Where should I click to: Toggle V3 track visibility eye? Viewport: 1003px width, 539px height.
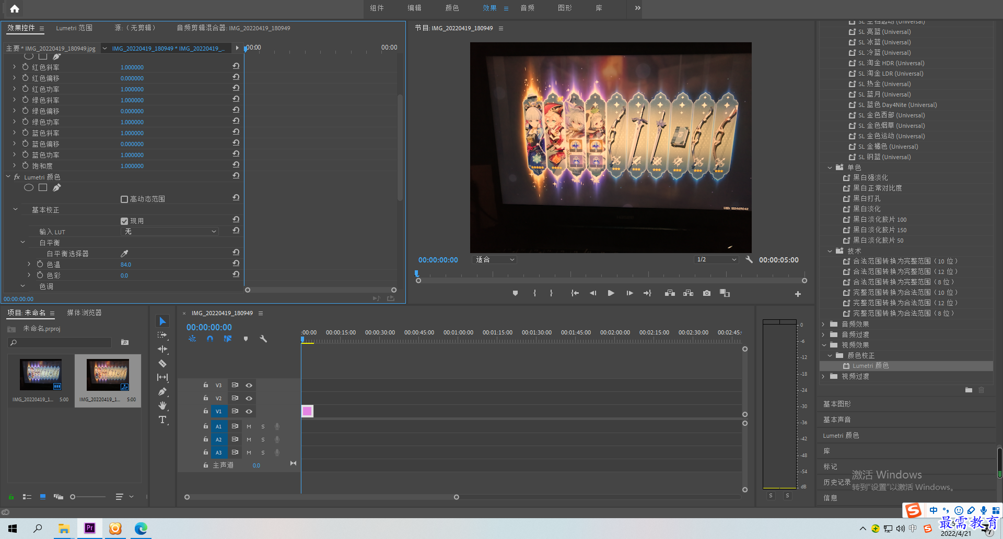tap(249, 386)
